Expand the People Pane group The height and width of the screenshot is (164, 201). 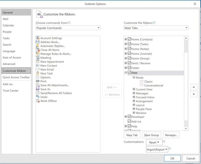click(x=134, y=109)
